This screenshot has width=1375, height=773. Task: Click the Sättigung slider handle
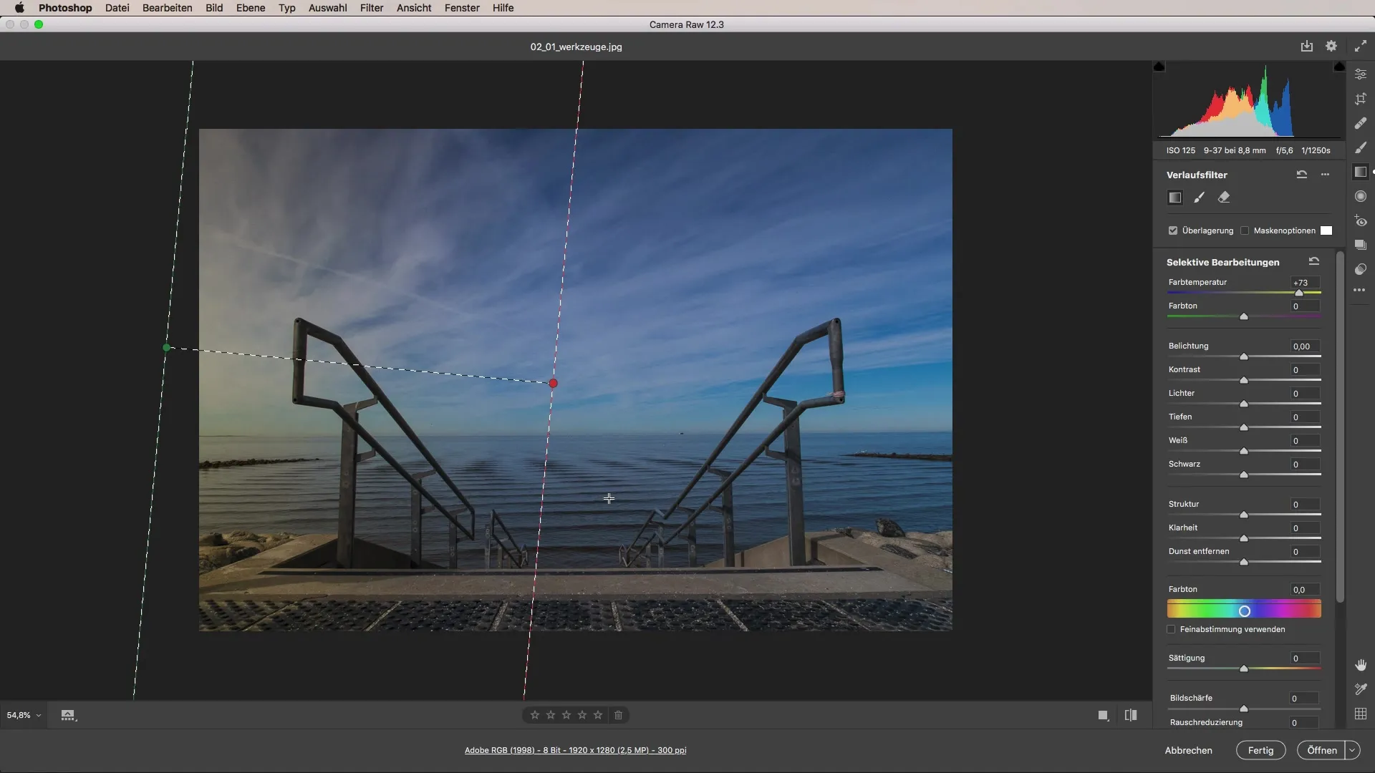point(1244,669)
